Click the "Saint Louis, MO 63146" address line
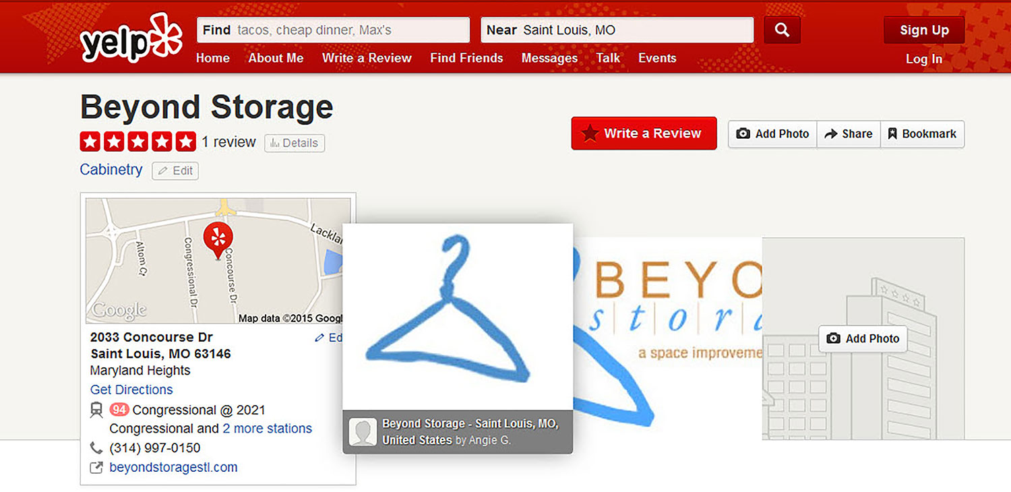The width and height of the screenshot is (1011, 492). click(x=160, y=354)
